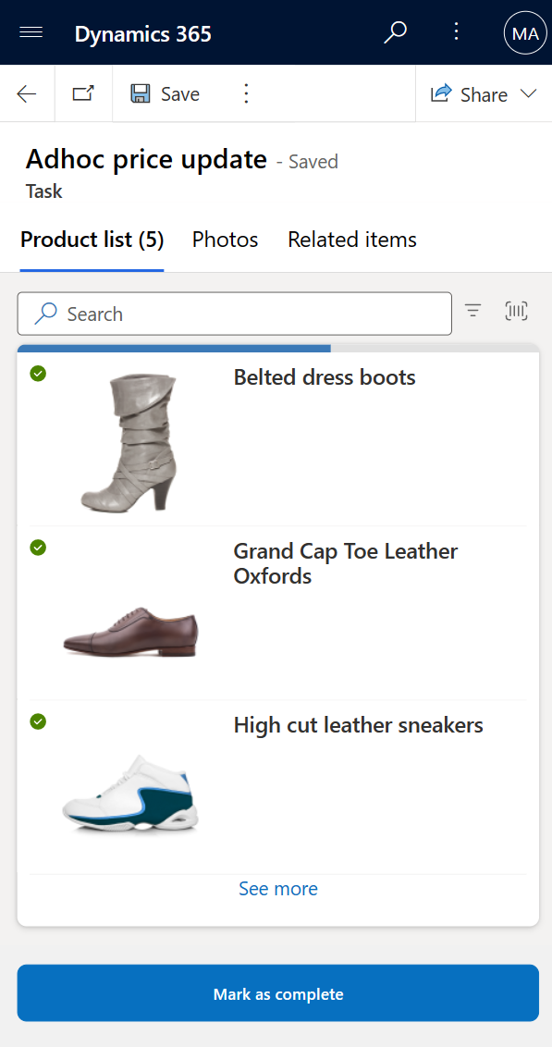Save the task record
552x1047 pixels.
pyautogui.click(x=165, y=94)
